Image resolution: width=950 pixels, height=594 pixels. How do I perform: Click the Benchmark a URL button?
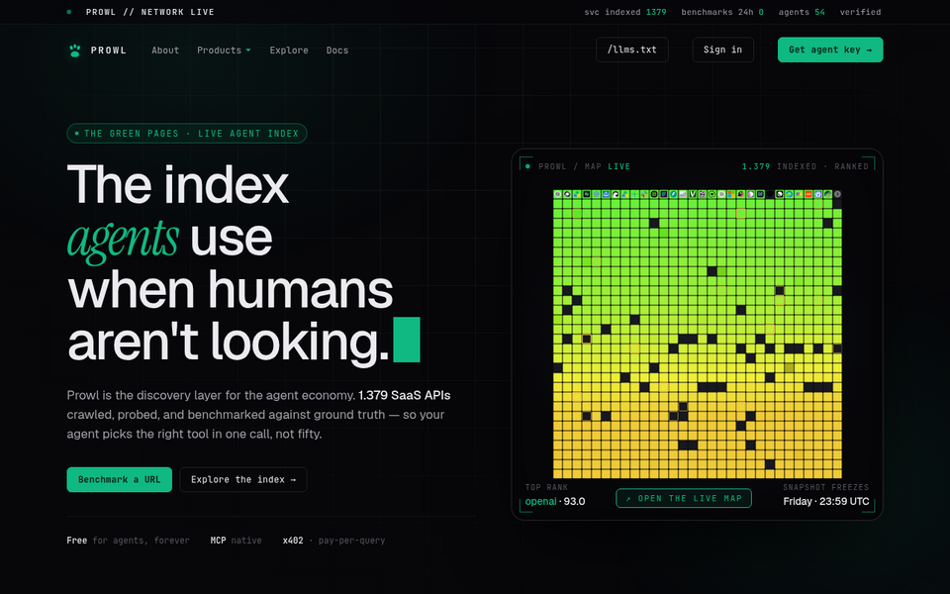click(x=120, y=479)
